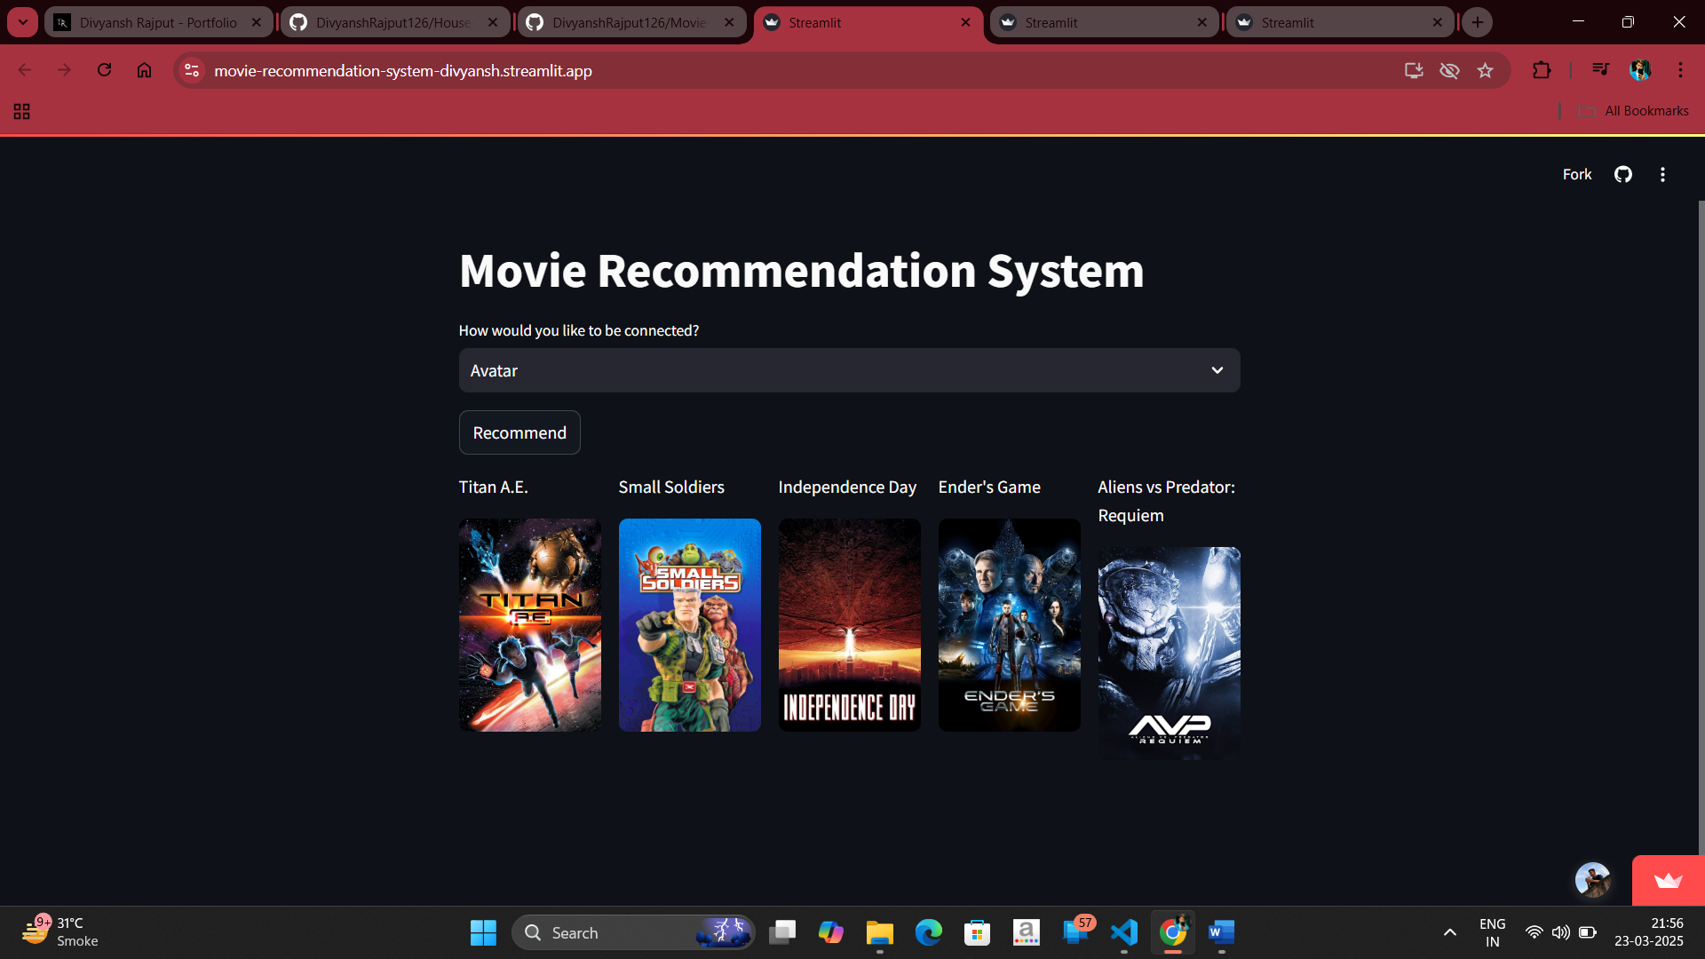Open File Explorer from the taskbar

(879, 932)
